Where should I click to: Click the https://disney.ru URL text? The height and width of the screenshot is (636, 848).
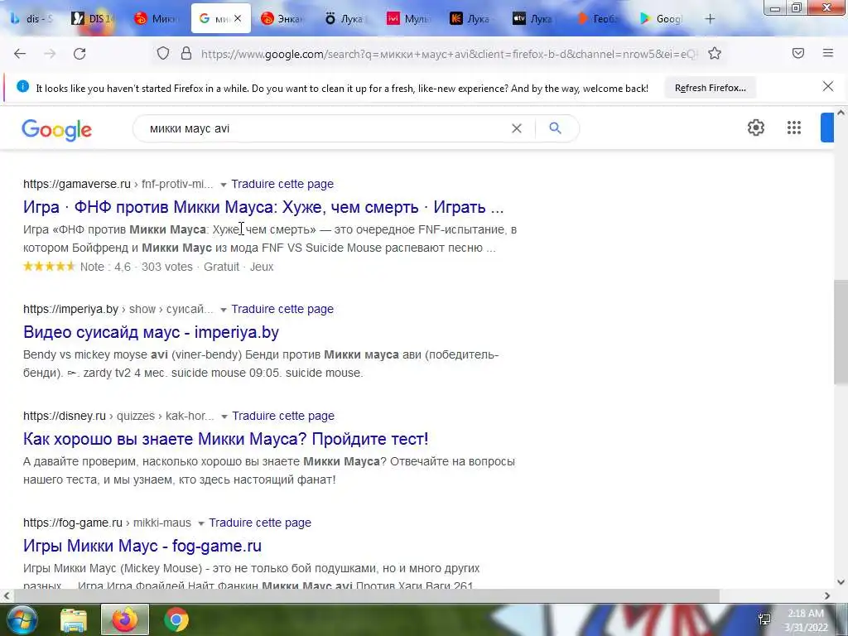(x=65, y=416)
